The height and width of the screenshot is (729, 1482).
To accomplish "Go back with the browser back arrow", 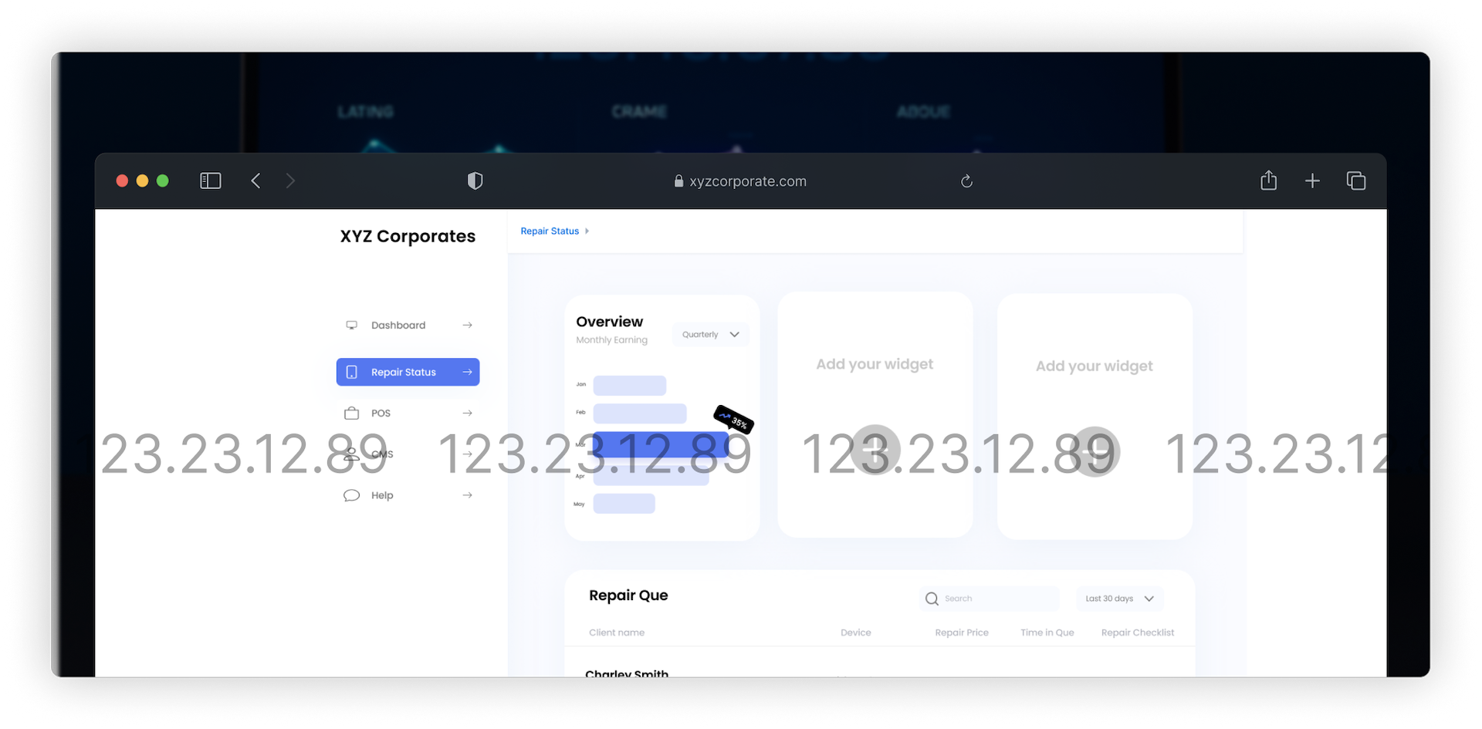I will coord(256,181).
